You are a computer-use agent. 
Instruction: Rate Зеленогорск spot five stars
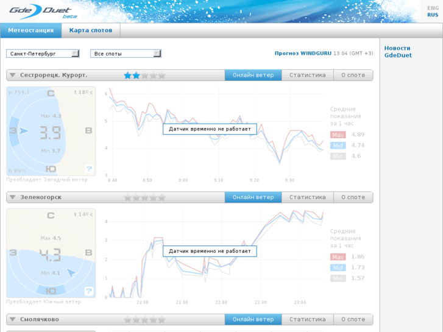pos(161,197)
